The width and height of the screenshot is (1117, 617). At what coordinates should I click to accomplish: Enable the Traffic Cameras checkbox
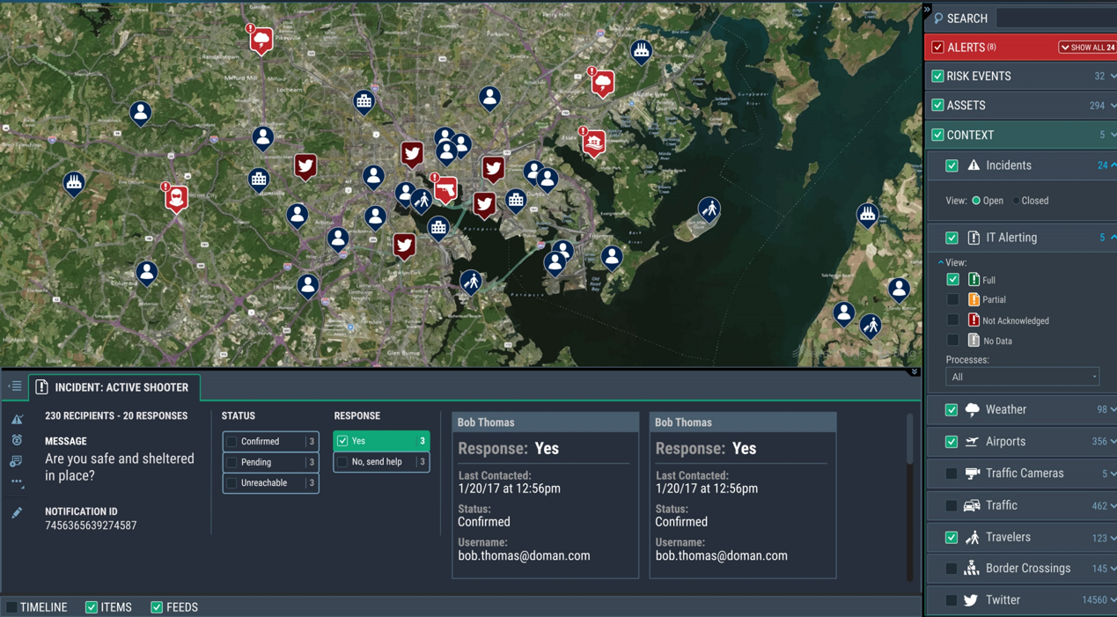tap(952, 474)
